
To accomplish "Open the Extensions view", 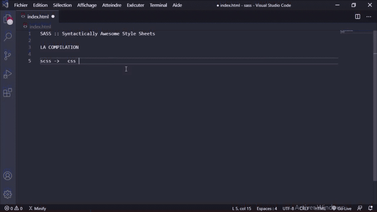I will [x=8, y=93].
